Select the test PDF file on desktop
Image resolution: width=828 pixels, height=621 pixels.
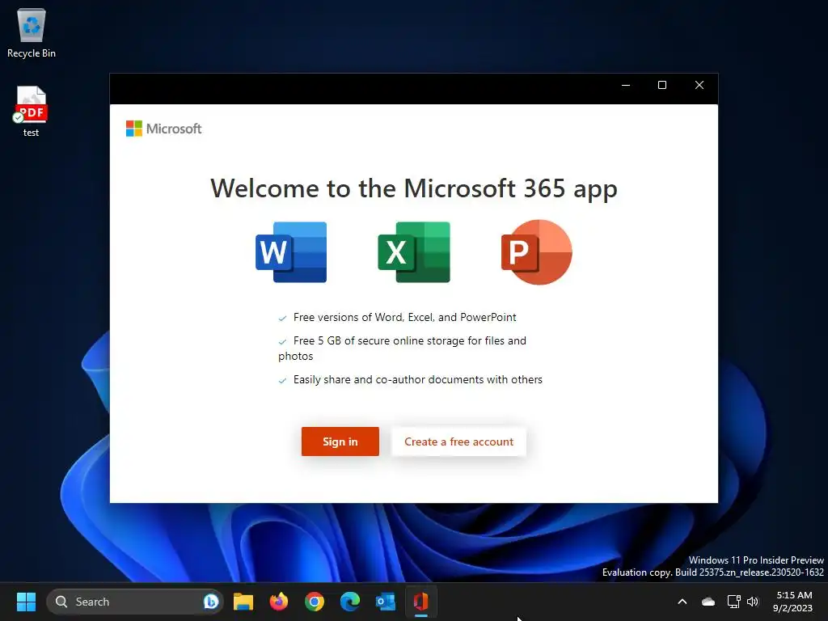point(32,112)
